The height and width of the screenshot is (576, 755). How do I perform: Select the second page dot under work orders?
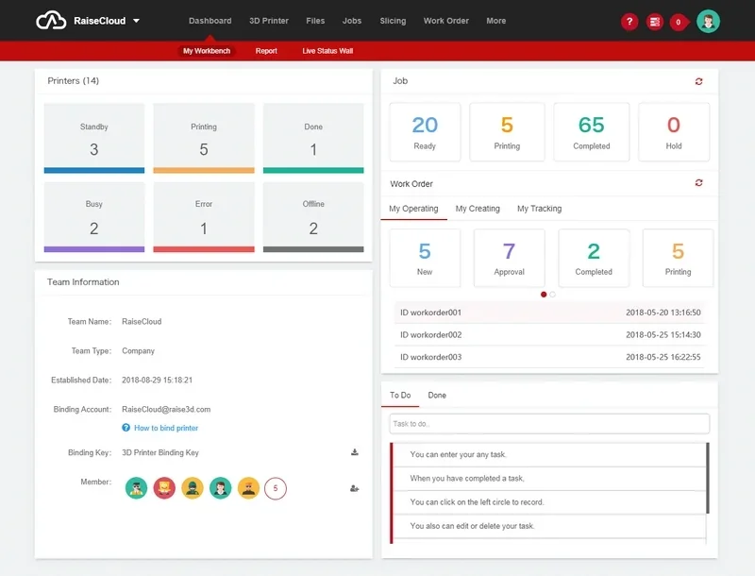pyautogui.click(x=554, y=295)
